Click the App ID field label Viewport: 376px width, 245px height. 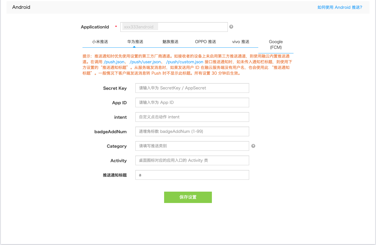[119, 103]
